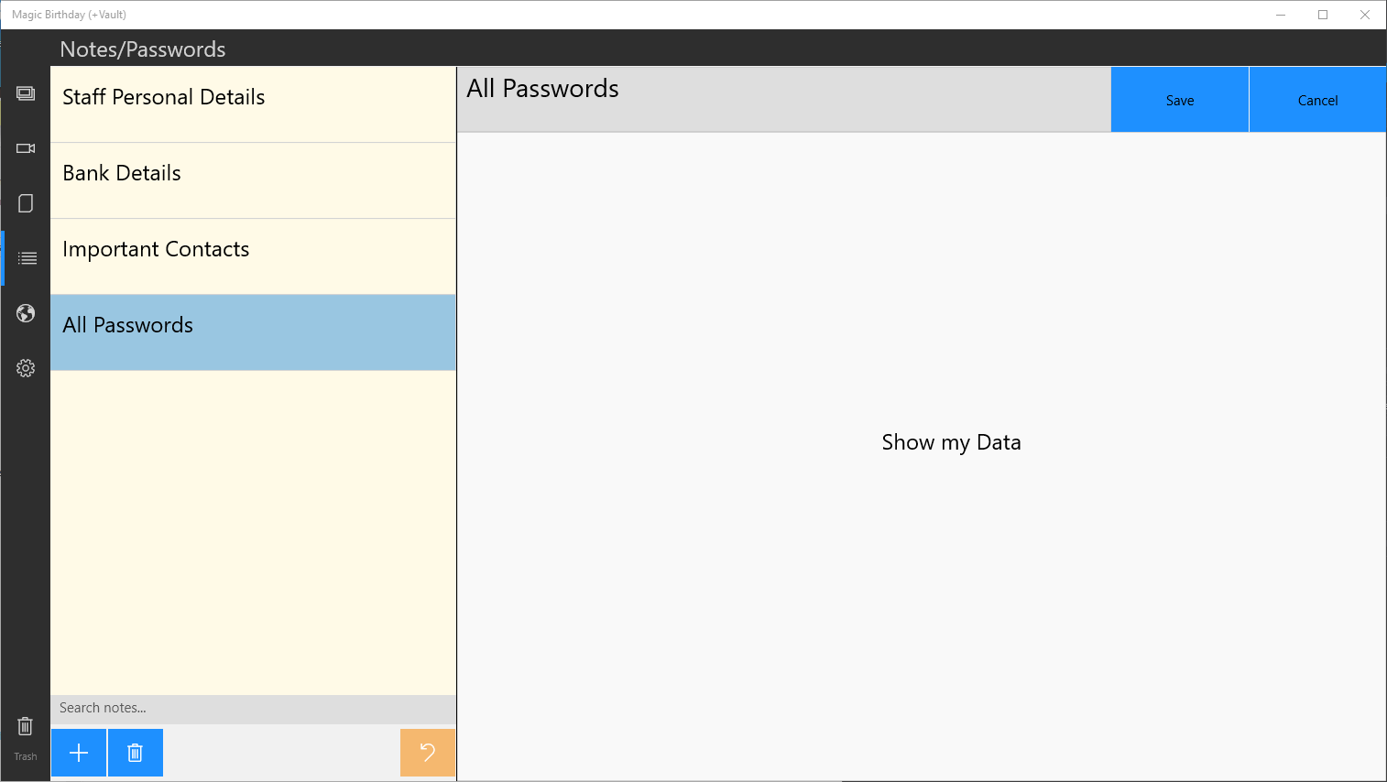Delete the selected note with bin button
Viewport: 1387px width, 782px height.
coord(136,753)
